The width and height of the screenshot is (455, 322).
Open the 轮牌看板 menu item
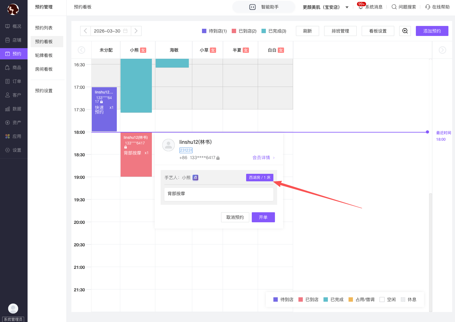click(44, 55)
